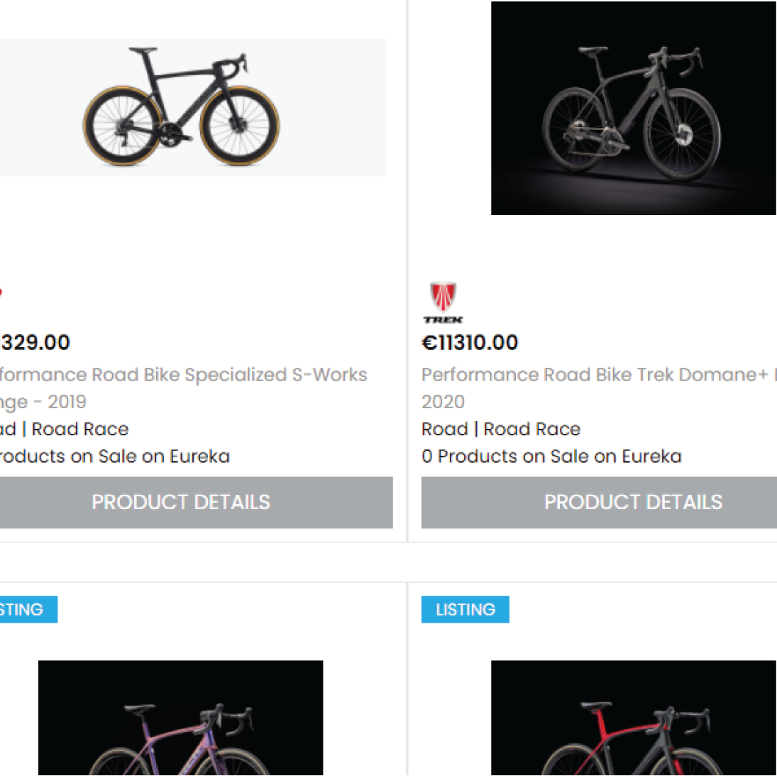Click the Trek brand logo
The height and width of the screenshot is (776, 777).
443,302
